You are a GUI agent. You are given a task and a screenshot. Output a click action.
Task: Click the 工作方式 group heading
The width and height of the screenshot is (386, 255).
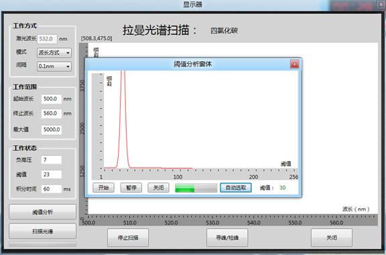25,25
